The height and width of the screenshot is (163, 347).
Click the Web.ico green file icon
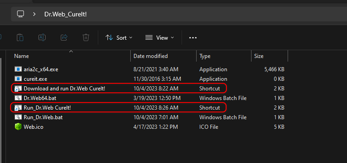(x=18, y=127)
